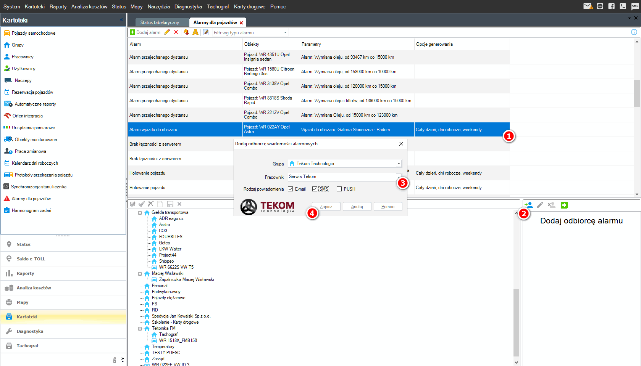Click the green Dodaj alarm plus icon

[x=132, y=32]
